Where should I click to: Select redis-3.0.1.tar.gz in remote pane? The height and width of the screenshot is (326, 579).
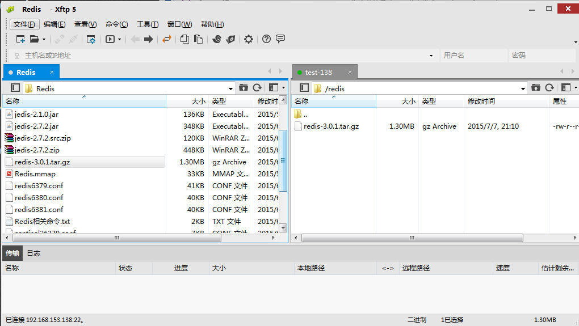(332, 126)
